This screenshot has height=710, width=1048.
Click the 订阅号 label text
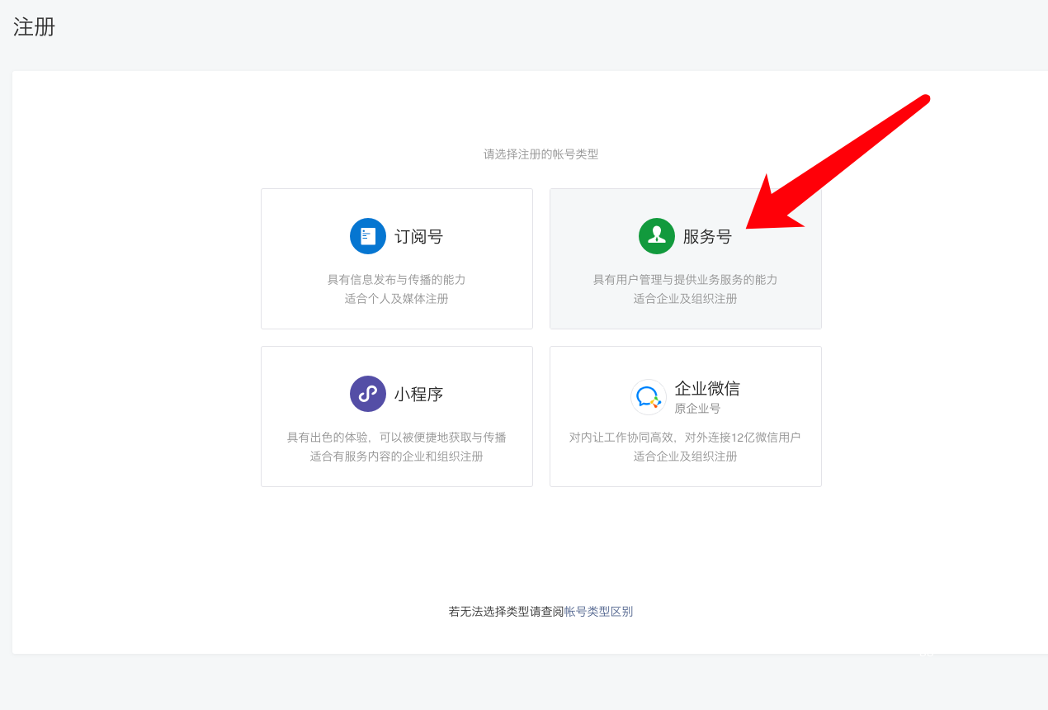(x=420, y=236)
